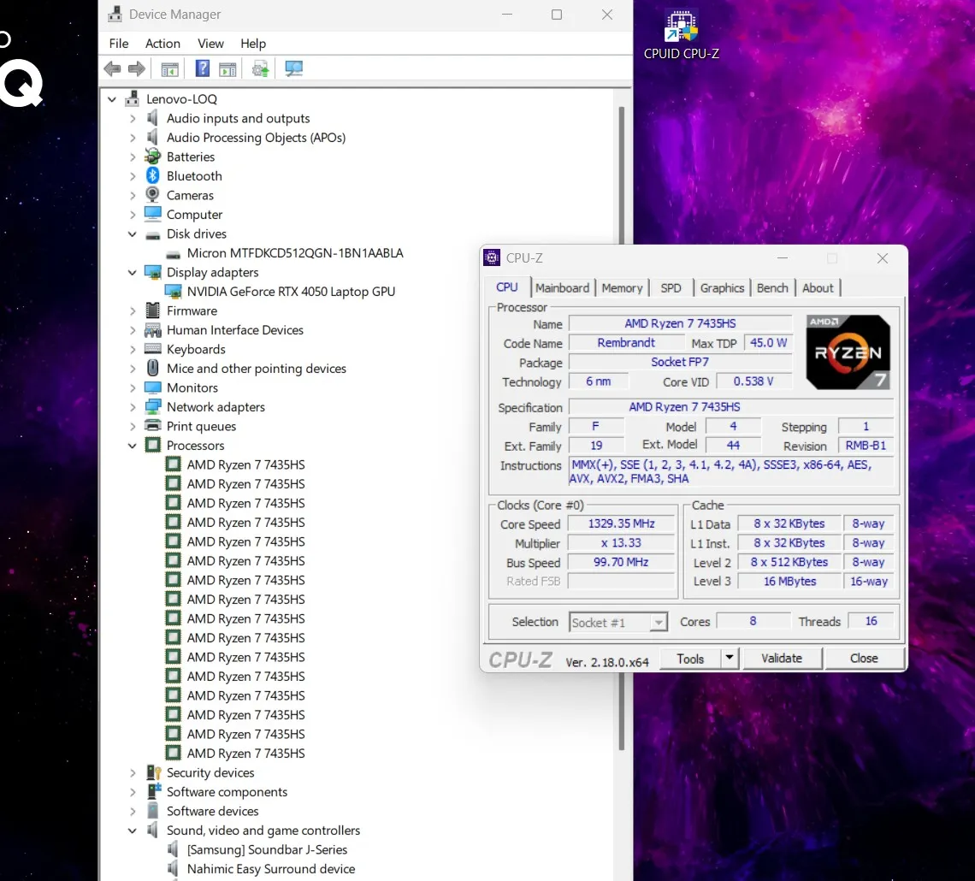975x881 pixels.
Task: Open the Action menu in Device Manager
Action: (x=162, y=44)
